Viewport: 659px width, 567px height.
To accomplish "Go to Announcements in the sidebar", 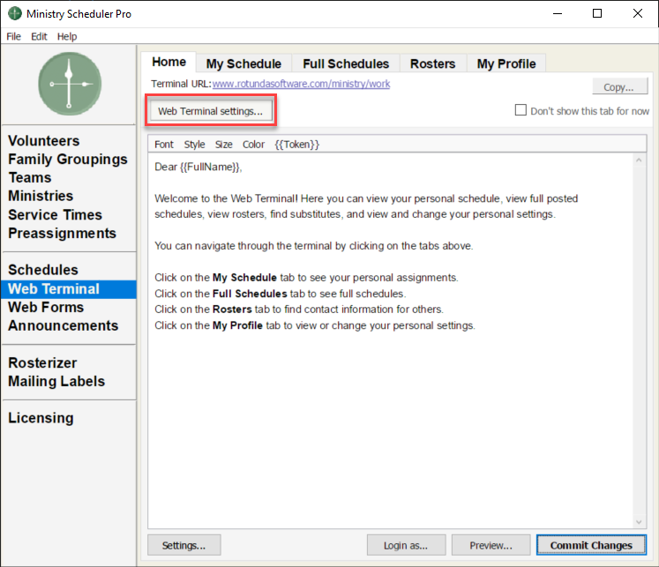I will (x=63, y=325).
